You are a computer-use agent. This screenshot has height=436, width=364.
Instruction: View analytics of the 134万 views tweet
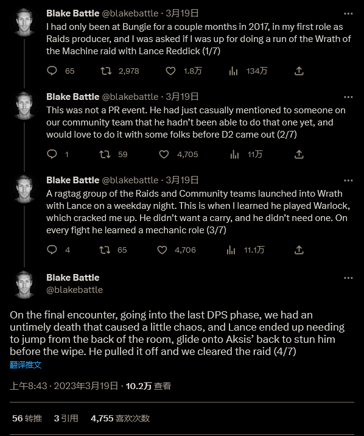(x=233, y=71)
